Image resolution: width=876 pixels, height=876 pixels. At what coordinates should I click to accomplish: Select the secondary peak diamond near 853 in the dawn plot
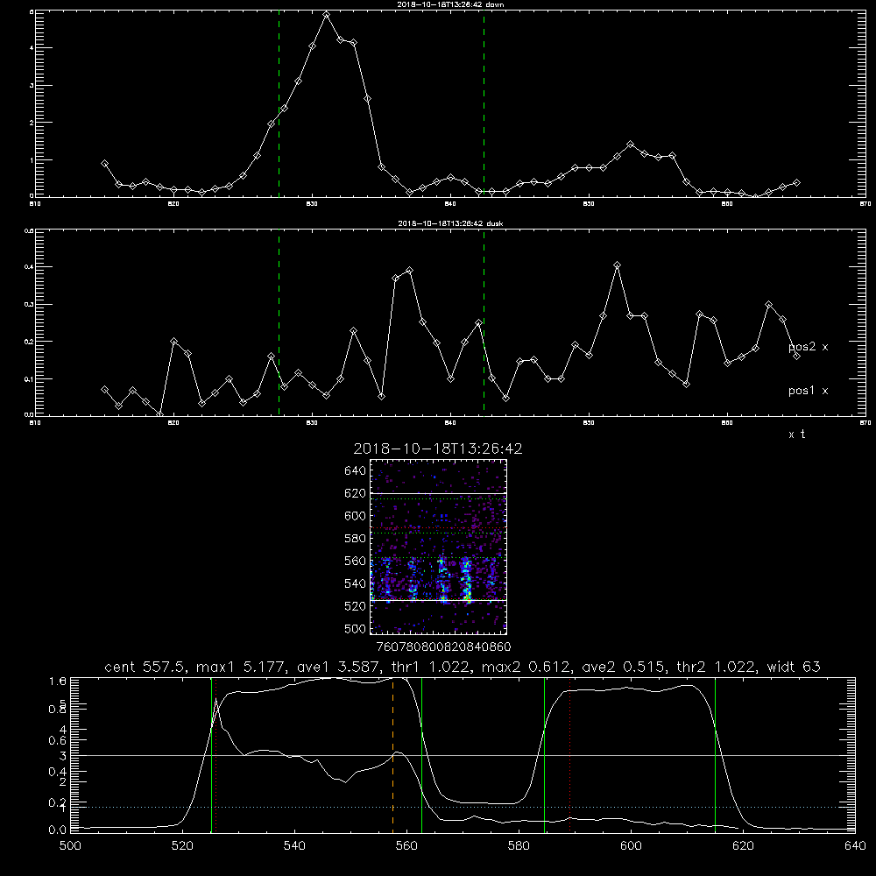tap(630, 145)
